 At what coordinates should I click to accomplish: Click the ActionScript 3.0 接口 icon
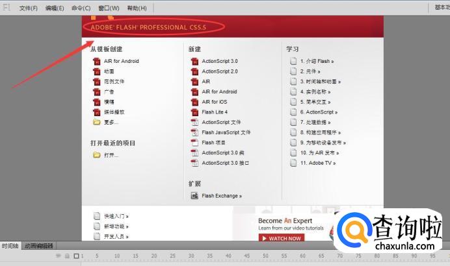[x=194, y=163]
